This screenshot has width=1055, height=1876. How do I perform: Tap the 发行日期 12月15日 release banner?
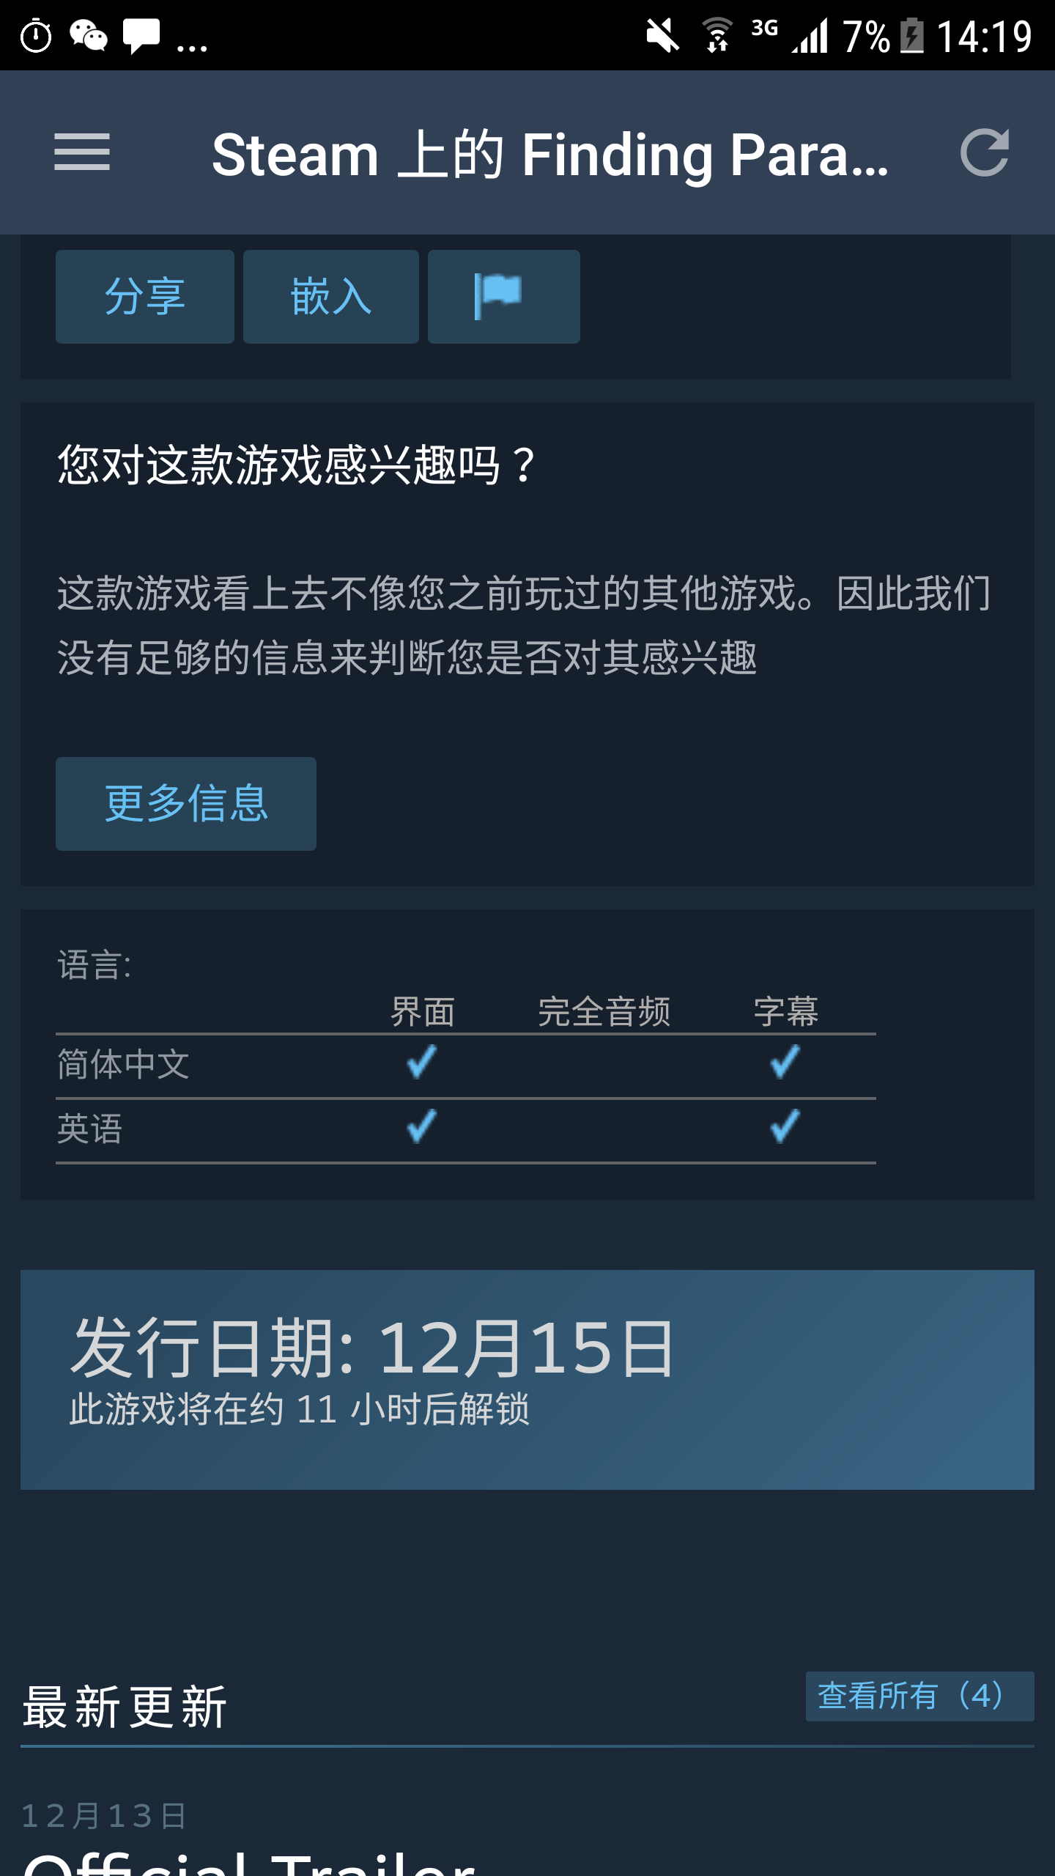[527, 1380]
